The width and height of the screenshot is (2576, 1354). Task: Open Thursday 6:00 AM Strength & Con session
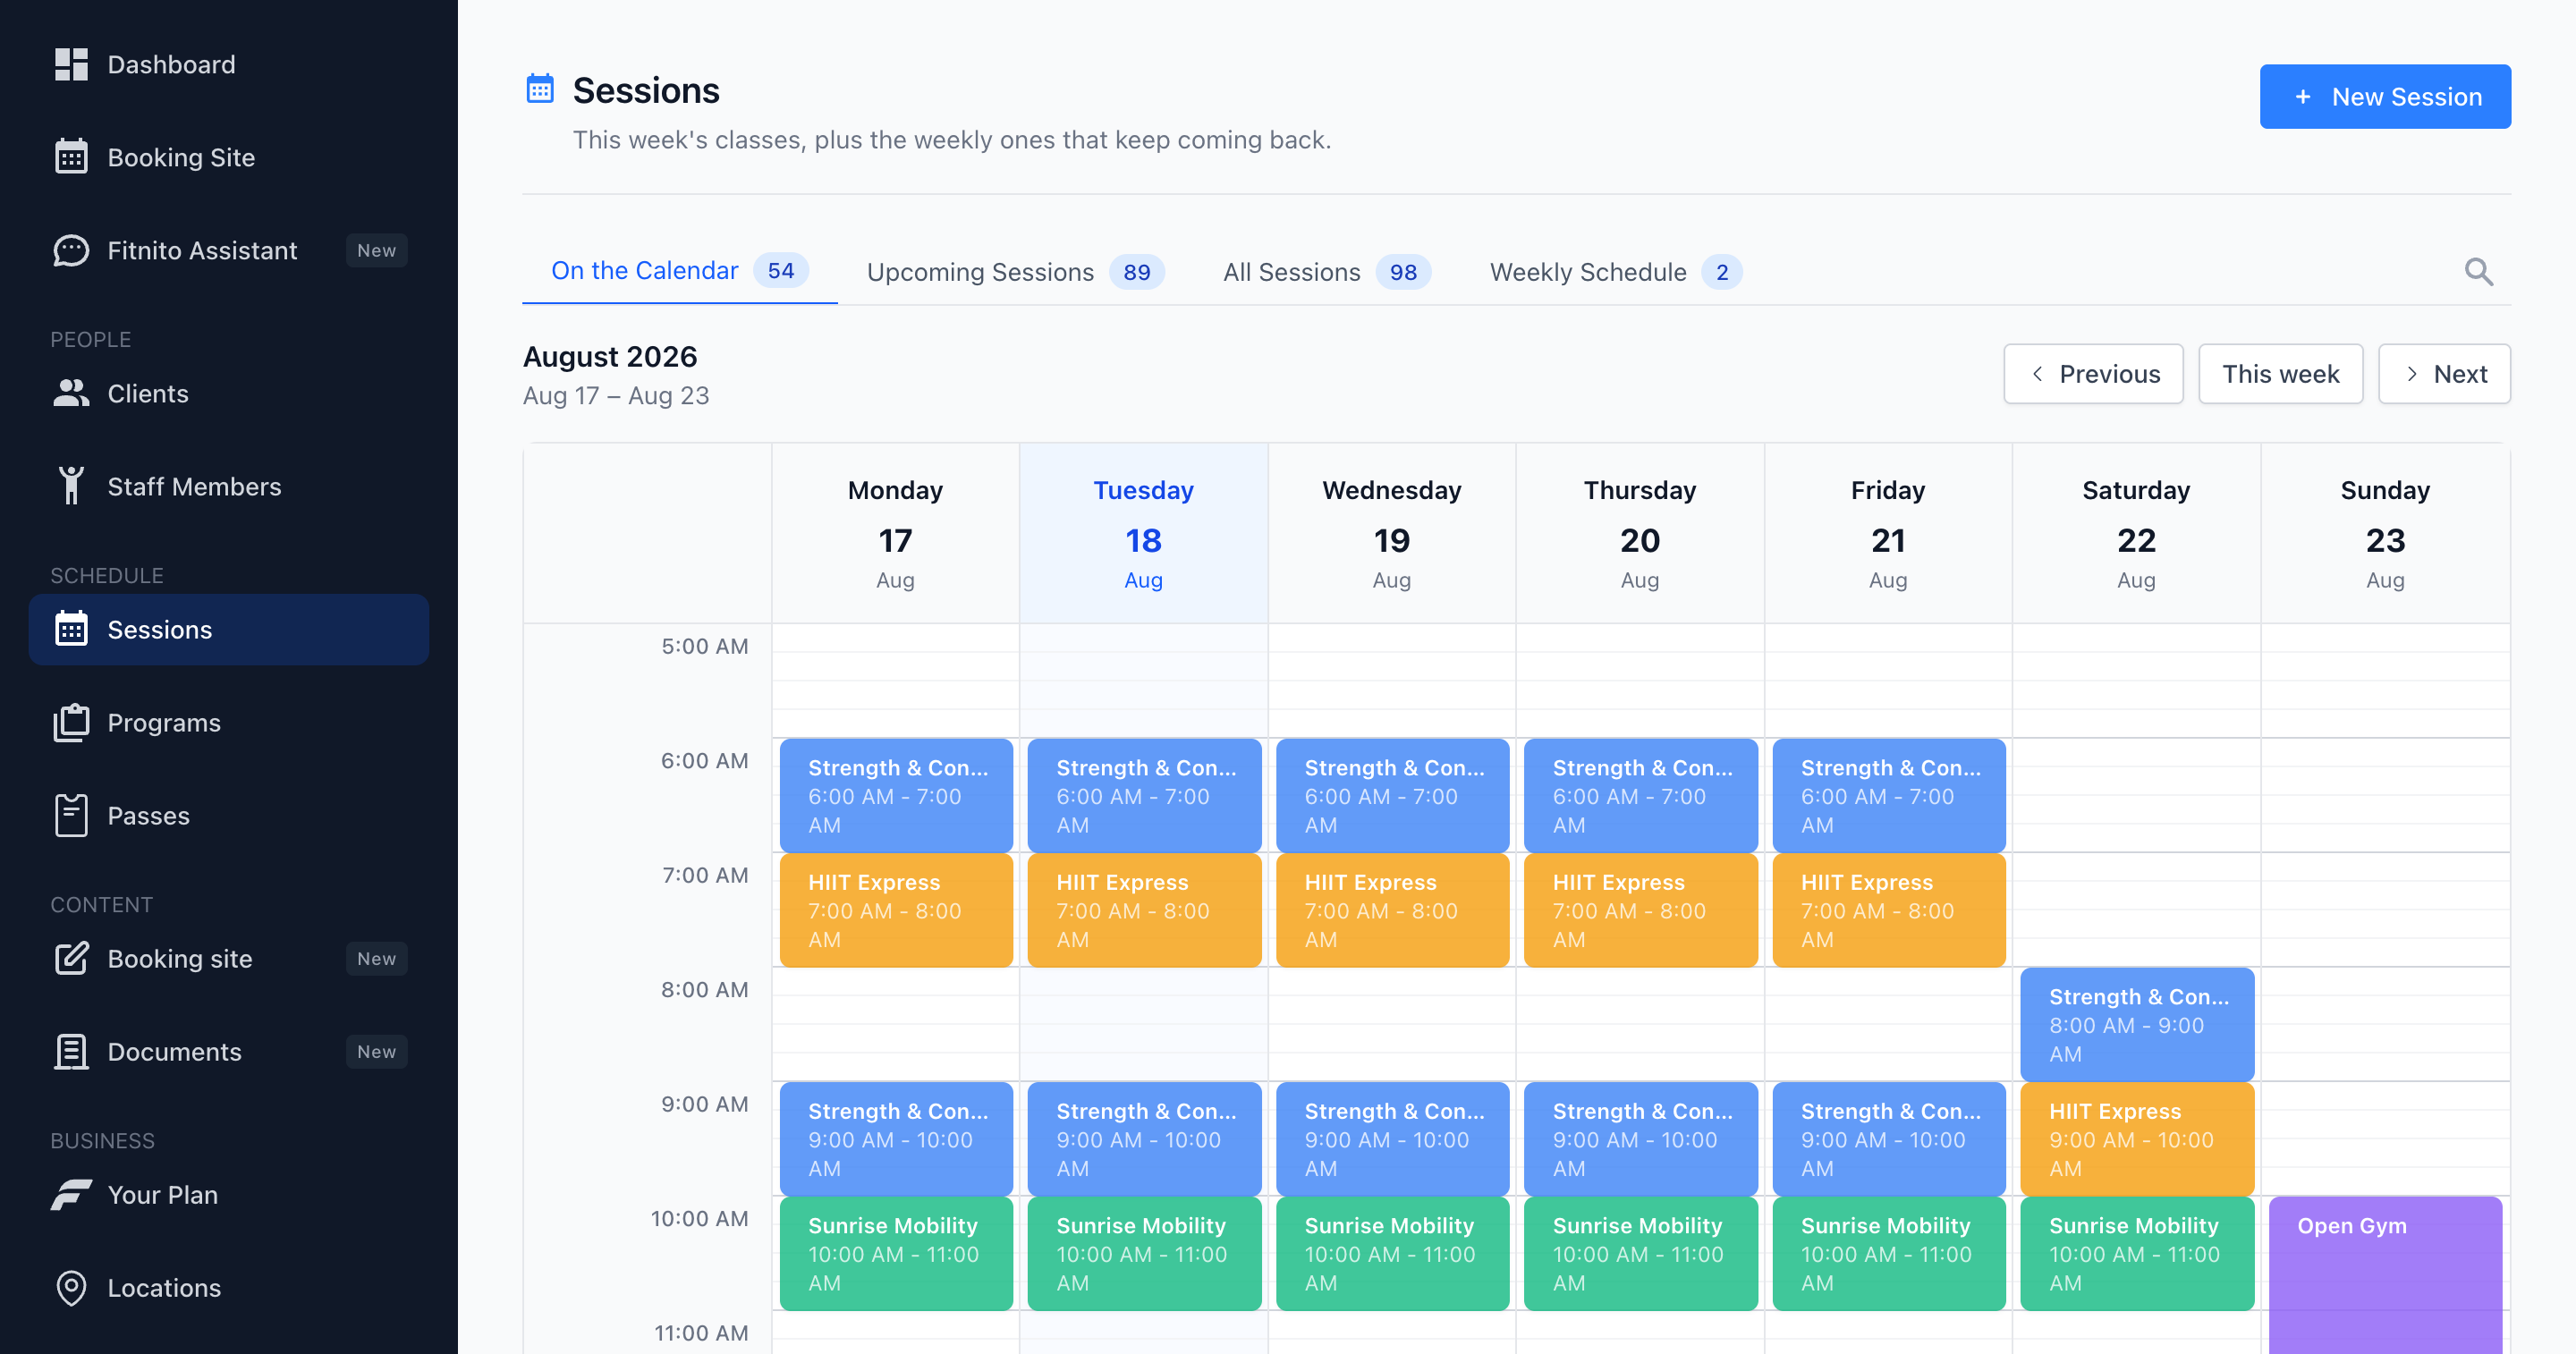click(x=1640, y=795)
